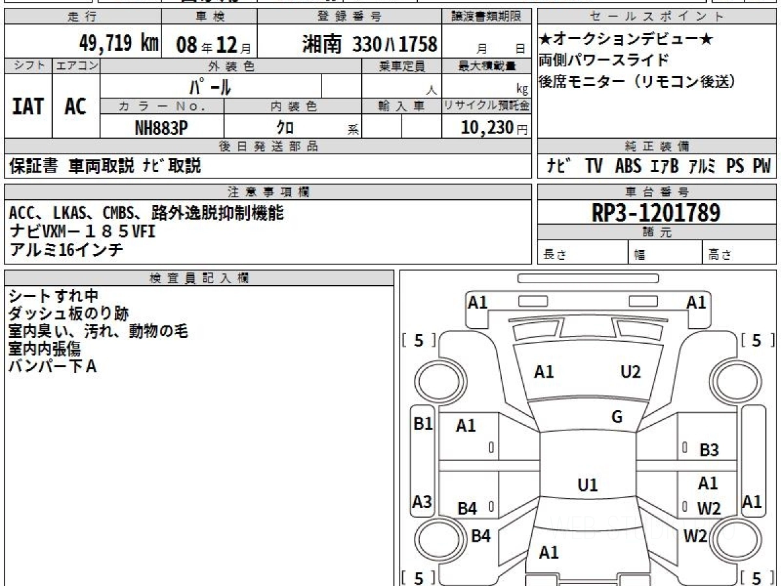Click the PW equipment entry
This screenshot has width=781, height=586.
pos(761,166)
